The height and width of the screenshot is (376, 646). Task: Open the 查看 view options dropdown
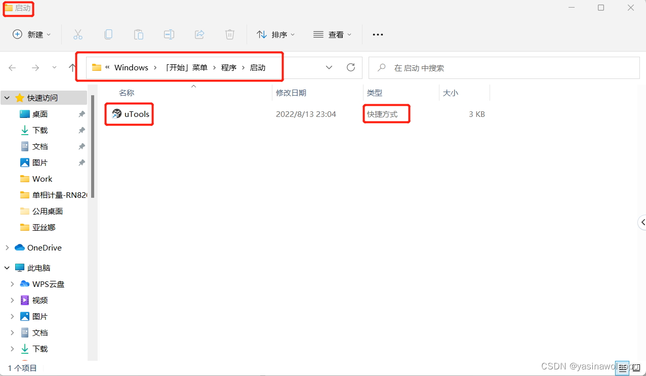[333, 34]
